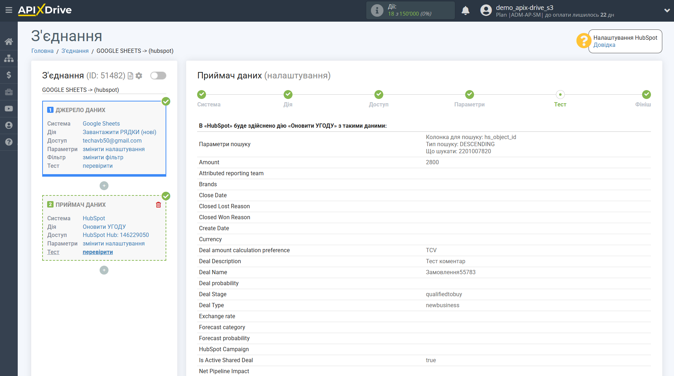
Task: Click the actions info icon
Action: pyautogui.click(x=377, y=10)
